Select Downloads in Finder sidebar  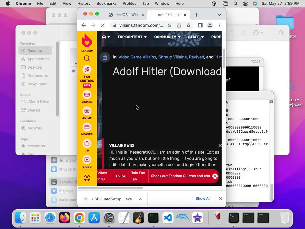pos(35,84)
